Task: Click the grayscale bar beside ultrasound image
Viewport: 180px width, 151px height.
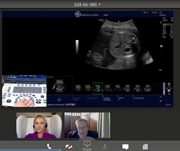Action: coord(77,47)
